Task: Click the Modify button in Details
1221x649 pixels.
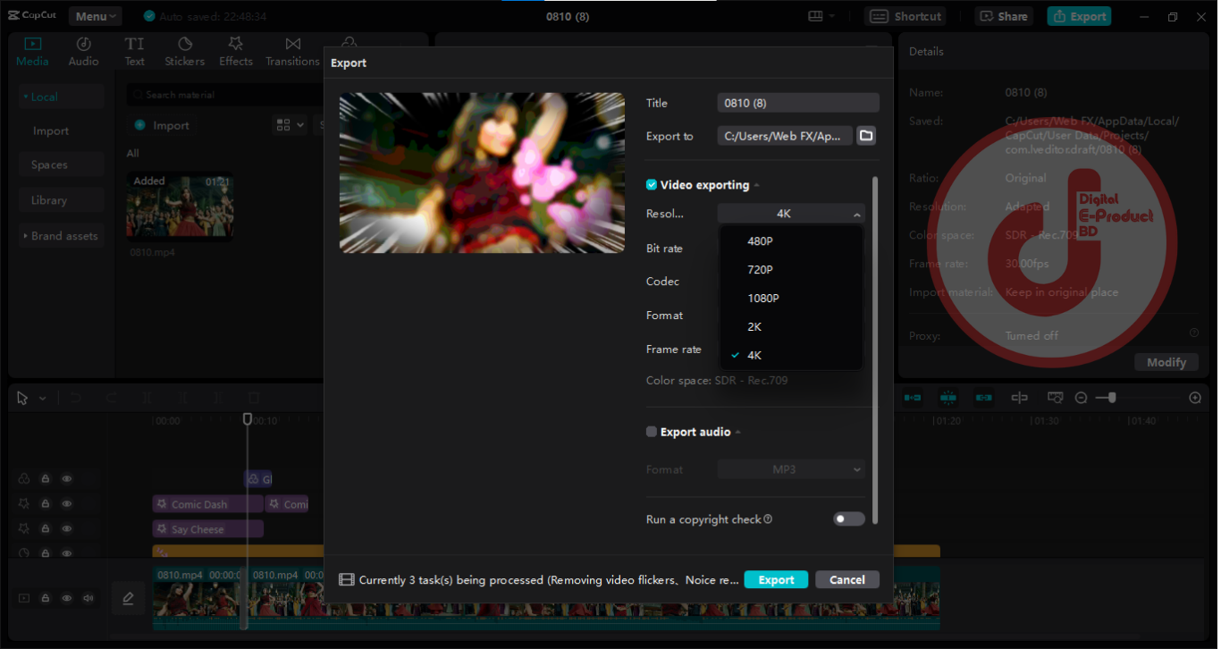Action: [1166, 362]
